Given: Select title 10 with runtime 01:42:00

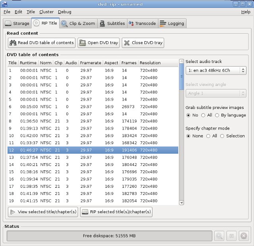Looking at the screenshot, I should pos(93,136).
